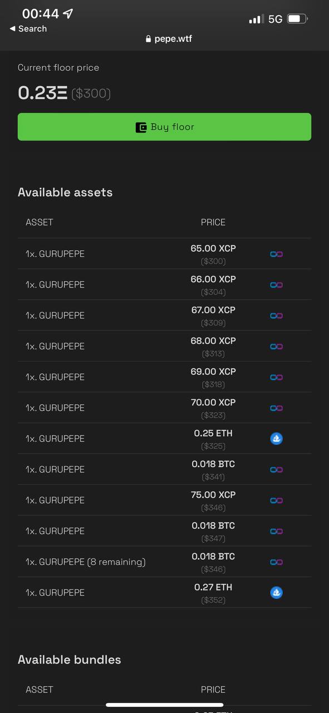Open the chain link icon for 67.00 XCP listing
This screenshot has width=329, height=713.
pyautogui.click(x=276, y=315)
